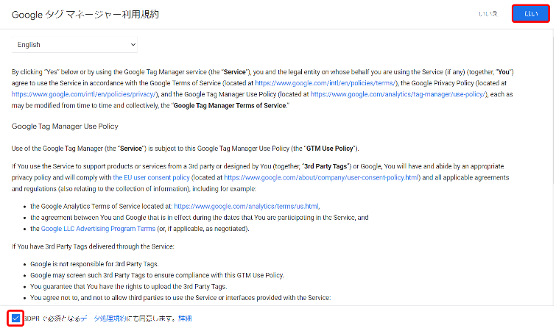This screenshot has width=556, height=331.
Task: Click the データ処理規約 link beside the checkbox
Action: [103, 318]
